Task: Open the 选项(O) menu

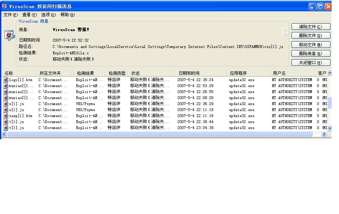Action: pyautogui.click(x=48, y=15)
